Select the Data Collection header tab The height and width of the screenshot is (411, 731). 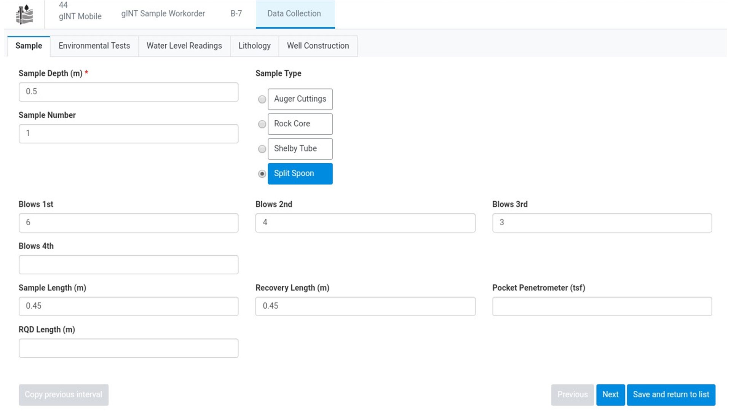(294, 14)
